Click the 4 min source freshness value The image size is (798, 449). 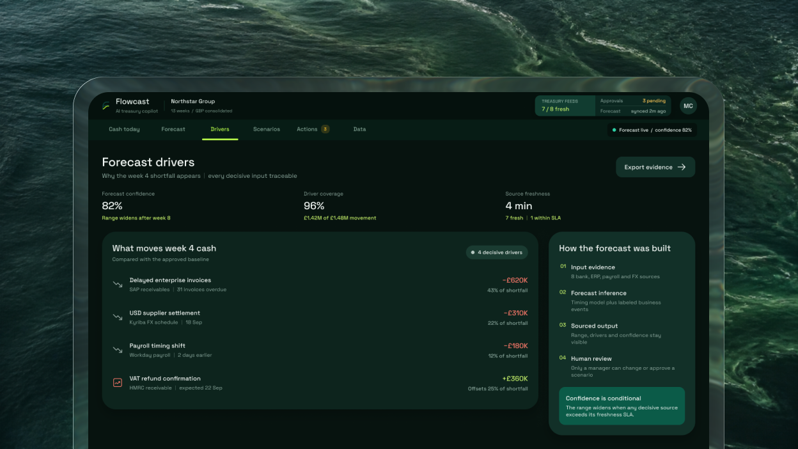[x=519, y=206]
